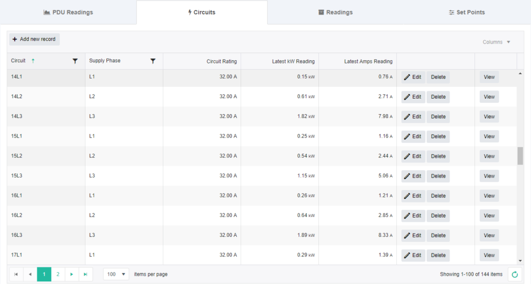531x284 pixels.
Task: Edit the 14L3 circuit record
Action: pyautogui.click(x=413, y=117)
